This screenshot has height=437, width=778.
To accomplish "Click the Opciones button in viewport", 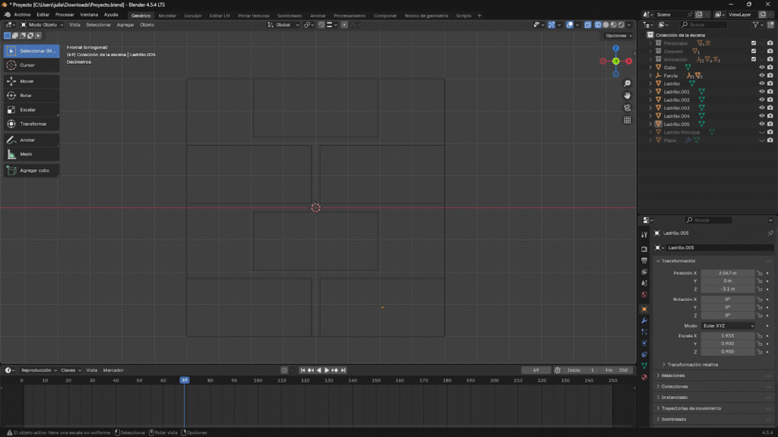I will click(x=618, y=36).
